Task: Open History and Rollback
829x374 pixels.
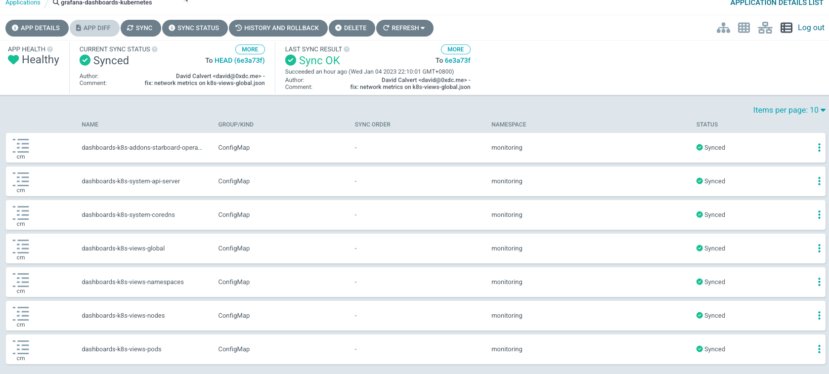Action: pos(278,28)
